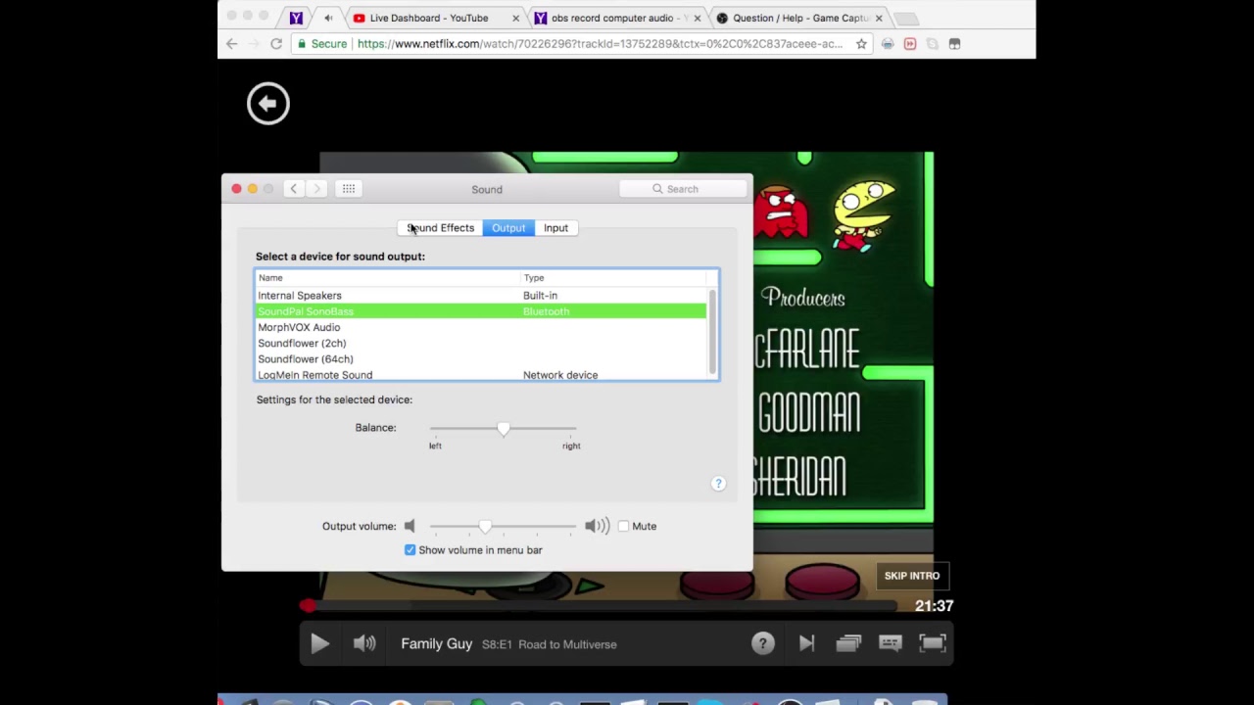Switch to the first Yahoo tab
This screenshot has height=705, width=1254.
click(x=296, y=18)
